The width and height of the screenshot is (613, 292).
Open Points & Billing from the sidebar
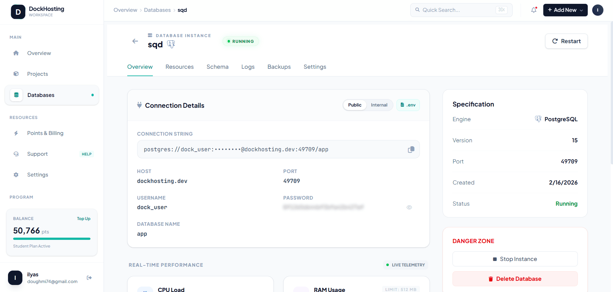pos(45,133)
